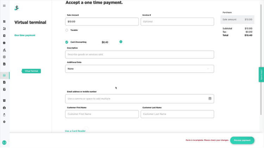
Task: Open contacts picker icon in email field
Action: pos(210,99)
